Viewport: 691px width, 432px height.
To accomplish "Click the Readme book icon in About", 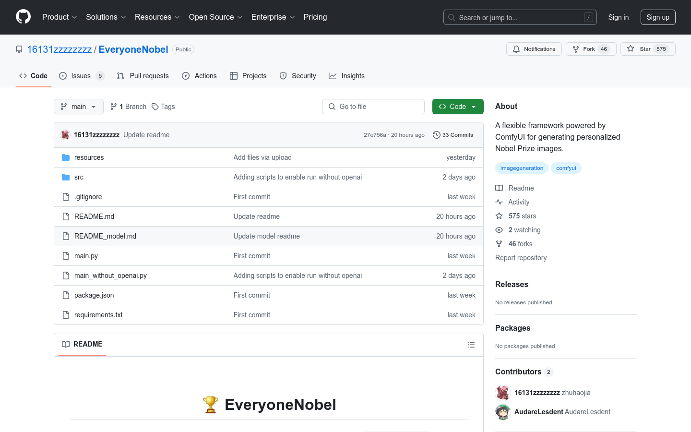I will pos(499,188).
